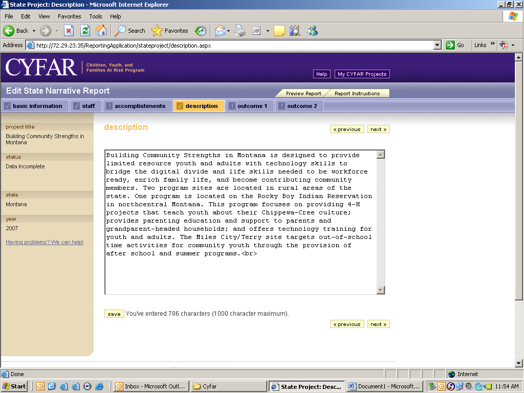Go to the home page via house icon
Viewport: 524px width, 393px height.
tap(101, 31)
